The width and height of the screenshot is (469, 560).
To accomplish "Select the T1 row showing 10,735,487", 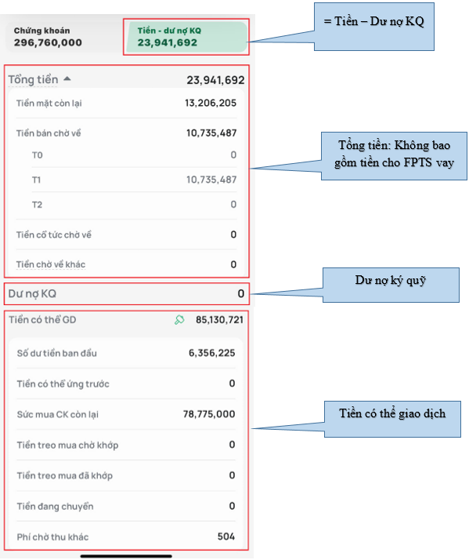I will pos(134,180).
